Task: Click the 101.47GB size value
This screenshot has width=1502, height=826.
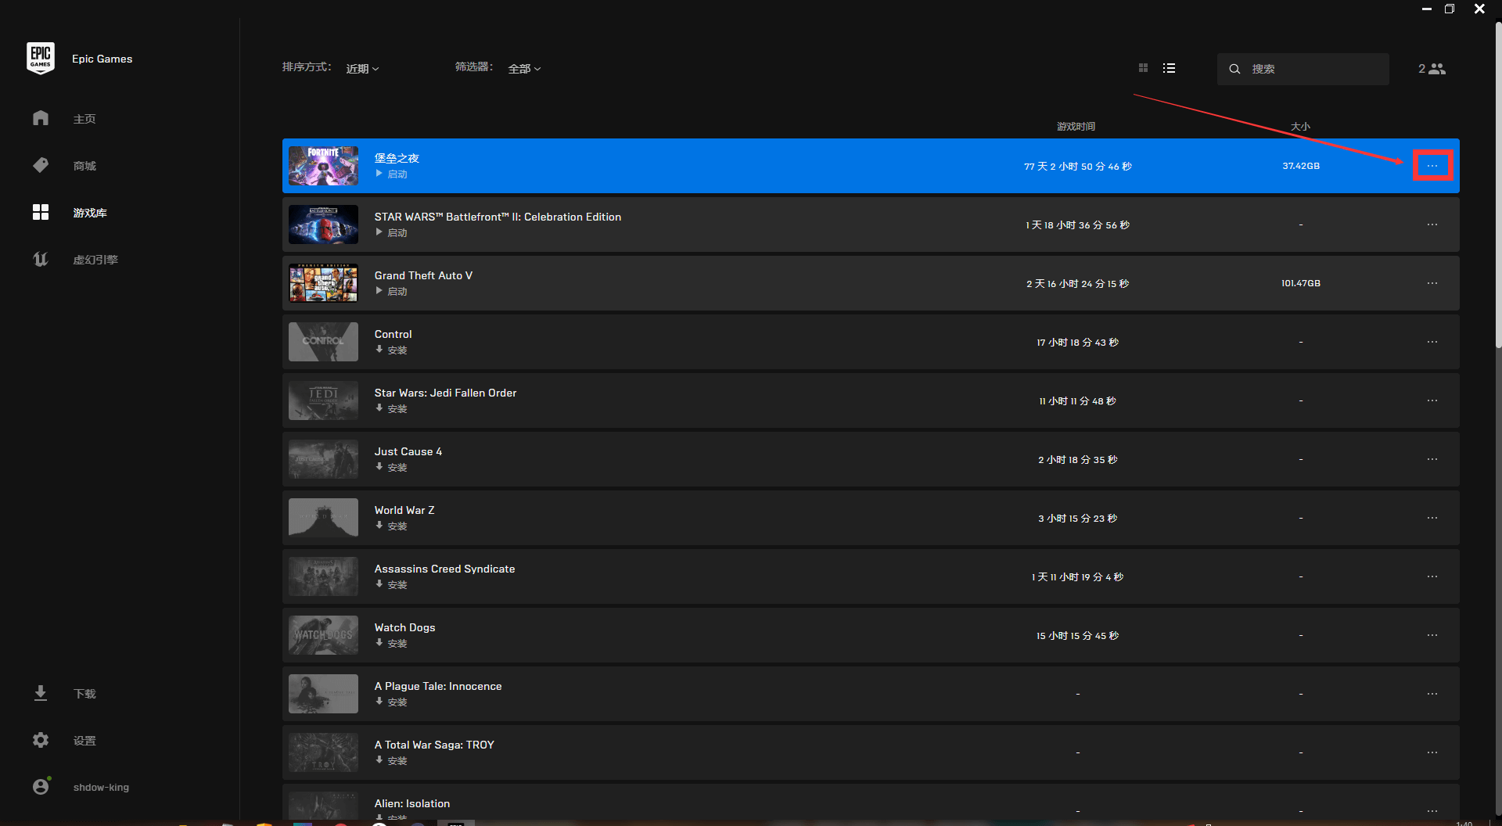Action: [1301, 283]
